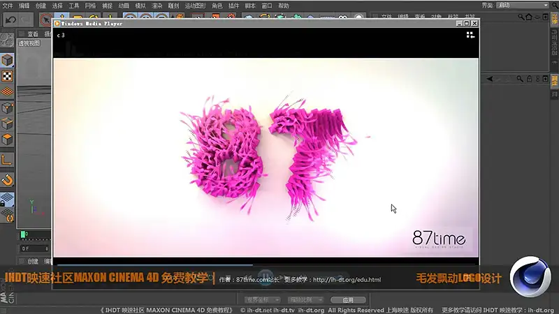Click the 应用 apply button
Screen dimensions: 559x314
click(x=348, y=300)
